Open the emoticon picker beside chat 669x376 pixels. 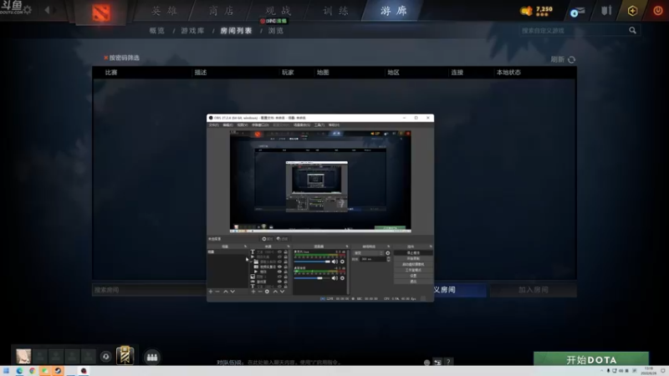point(426,363)
